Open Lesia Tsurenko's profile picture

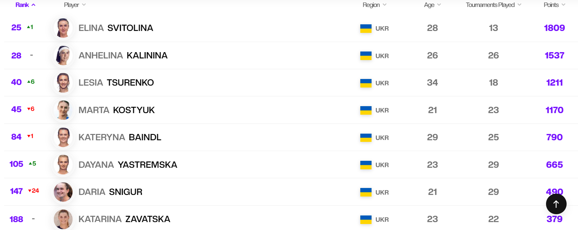[x=63, y=83]
